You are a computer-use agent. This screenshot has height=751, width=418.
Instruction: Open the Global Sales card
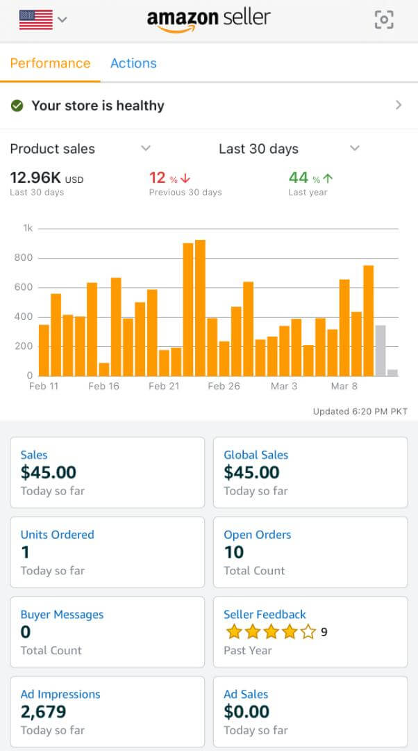point(310,472)
